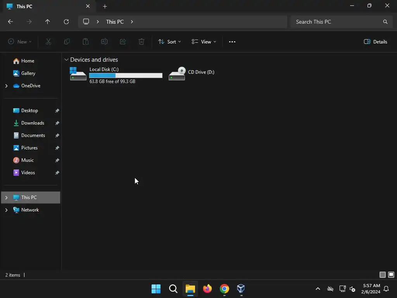397x298 pixels.
Task: Unpin Pictures using its pin icon
Action: coord(57,148)
